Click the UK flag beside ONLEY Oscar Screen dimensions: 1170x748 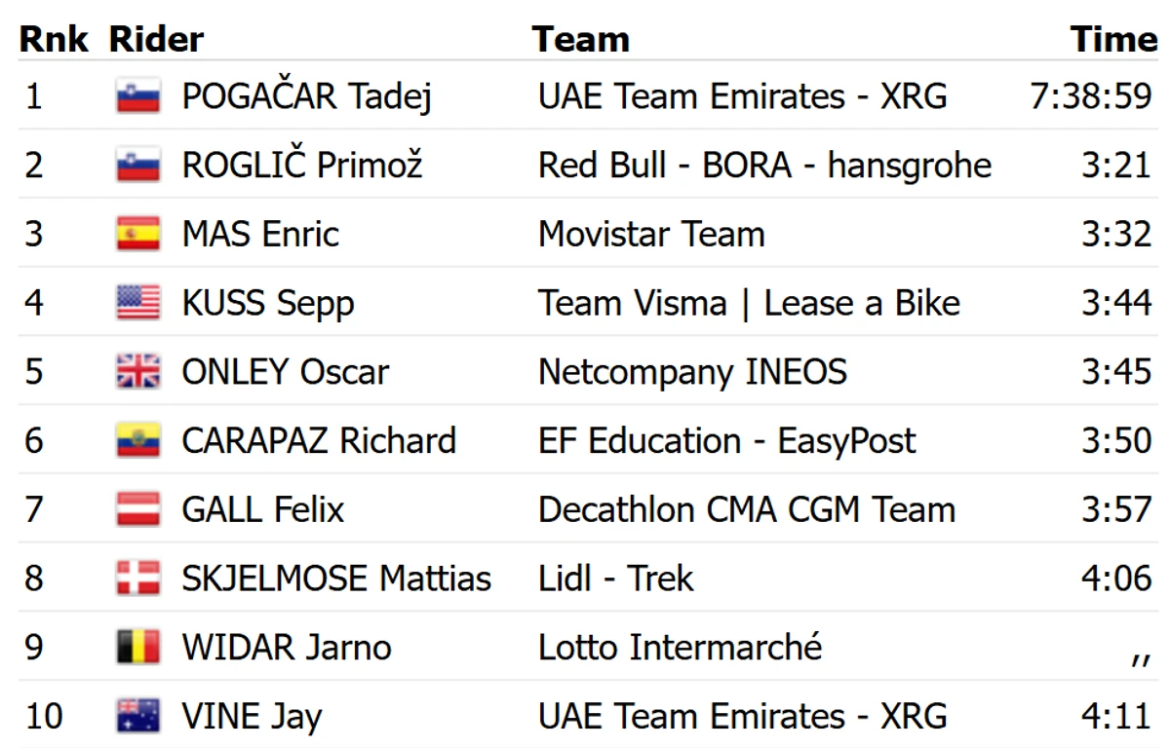point(138,372)
